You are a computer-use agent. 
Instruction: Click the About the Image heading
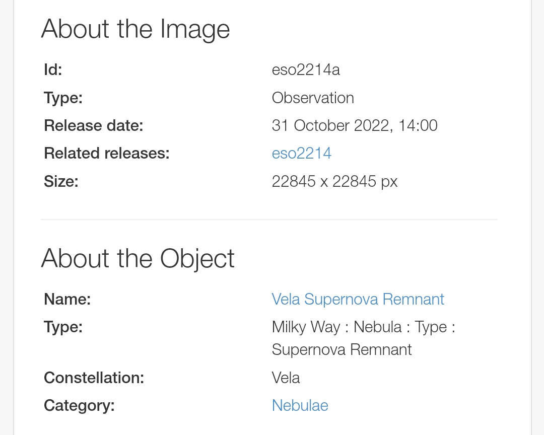(135, 29)
